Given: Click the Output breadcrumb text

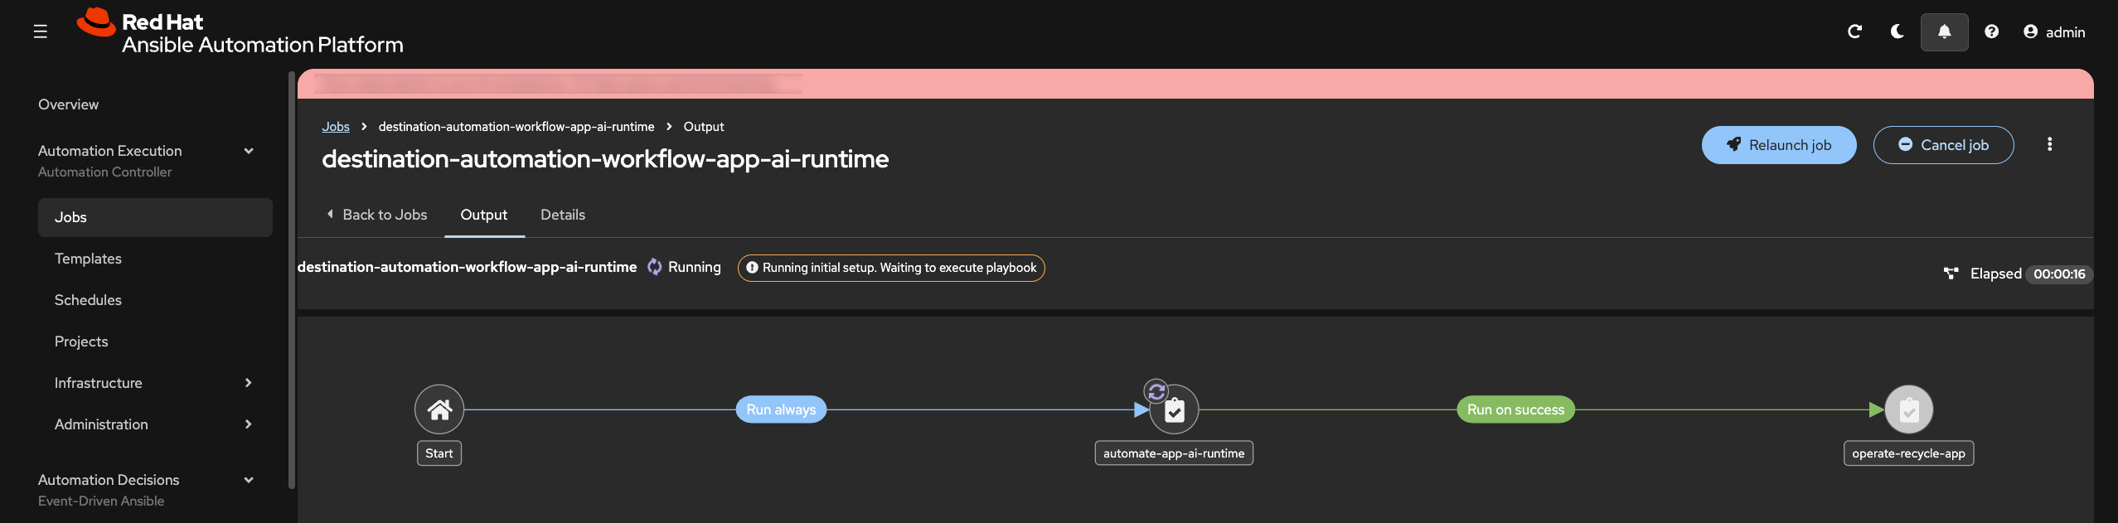Looking at the screenshot, I should pyautogui.click(x=704, y=127).
